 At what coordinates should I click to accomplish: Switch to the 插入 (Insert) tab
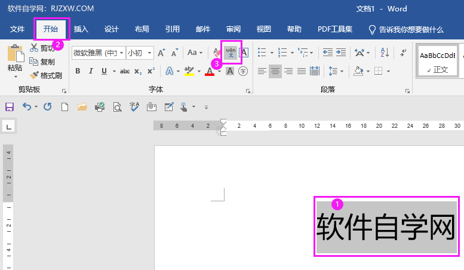81,29
